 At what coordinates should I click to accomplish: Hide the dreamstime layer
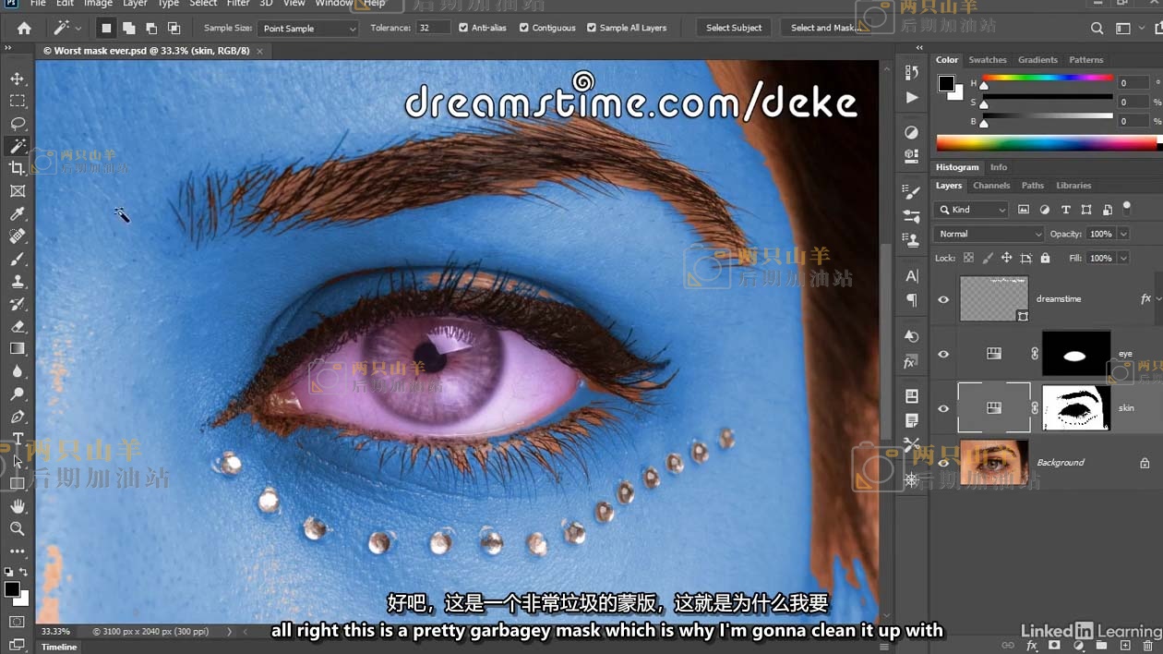[x=943, y=299]
